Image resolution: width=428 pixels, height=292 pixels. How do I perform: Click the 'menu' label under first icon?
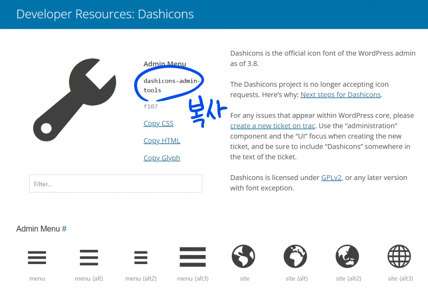tap(37, 279)
